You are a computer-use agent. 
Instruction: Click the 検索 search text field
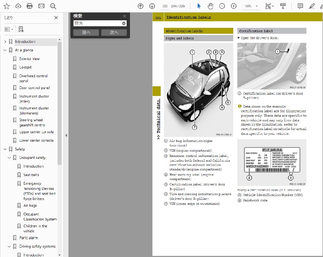tap(97, 23)
